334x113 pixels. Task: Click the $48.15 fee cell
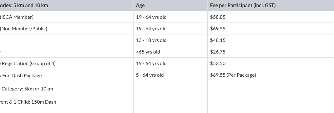(218, 40)
